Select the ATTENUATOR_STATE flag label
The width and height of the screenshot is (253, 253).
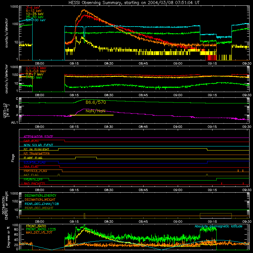pos(38,137)
